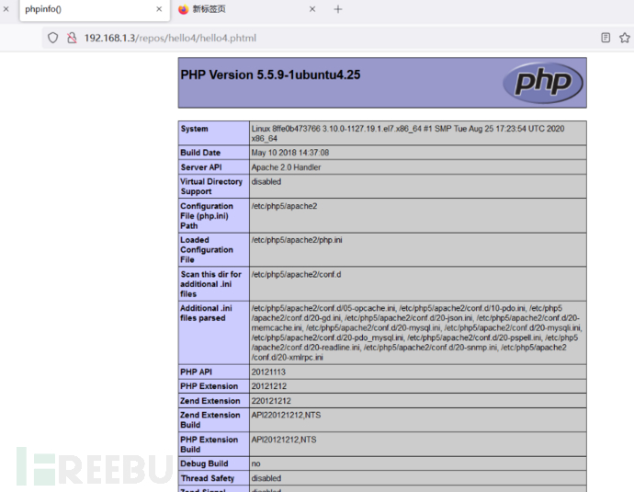Click the PHP API value 20121113
This screenshot has height=492, width=634.
[x=269, y=372]
